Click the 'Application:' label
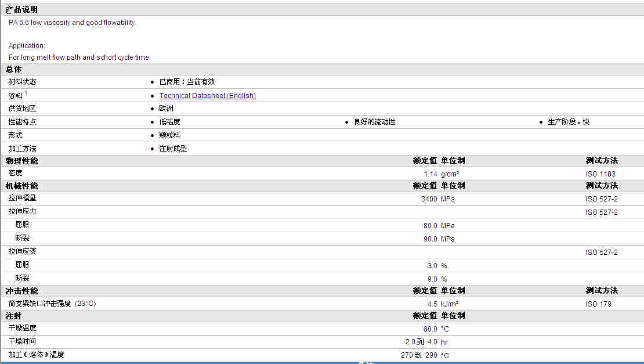This screenshot has width=644, height=364. pos(27,46)
